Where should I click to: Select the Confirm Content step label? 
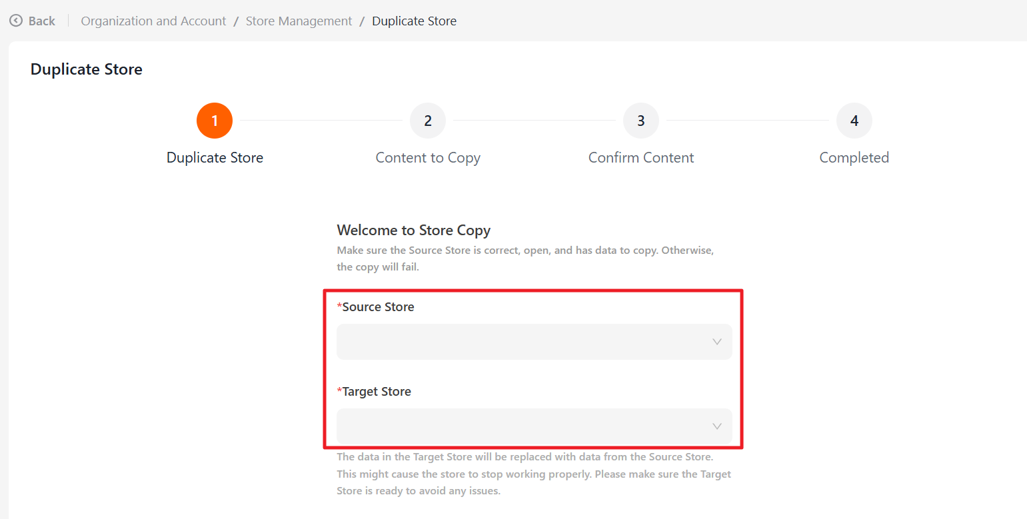click(x=641, y=158)
